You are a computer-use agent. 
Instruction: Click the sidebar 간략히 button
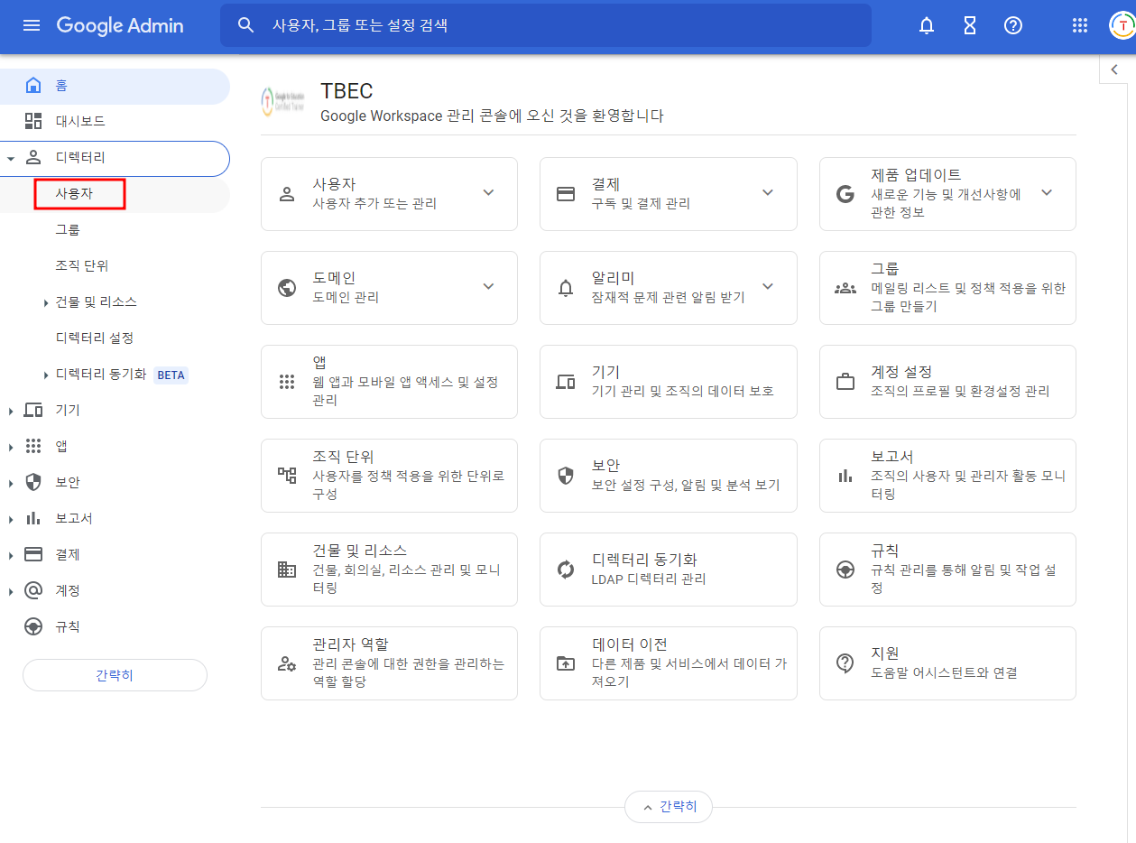point(115,675)
